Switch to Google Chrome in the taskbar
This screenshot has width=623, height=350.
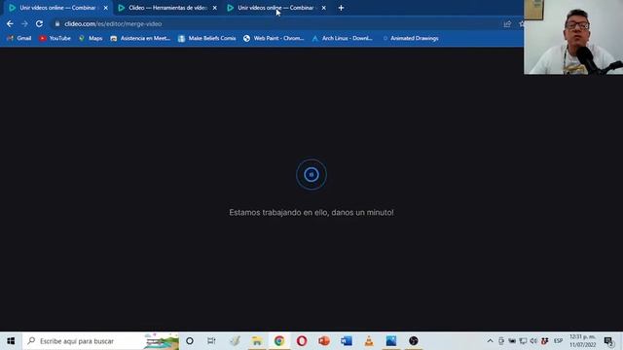pyautogui.click(x=279, y=341)
